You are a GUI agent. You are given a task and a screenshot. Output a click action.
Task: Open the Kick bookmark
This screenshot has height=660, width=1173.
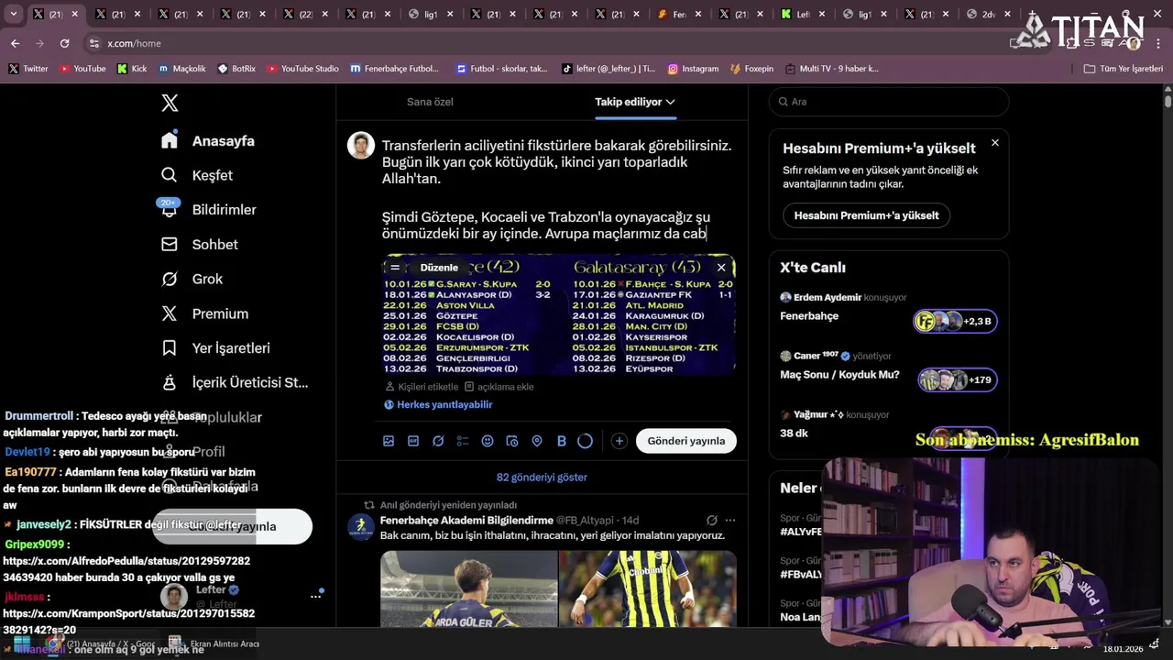(x=132, y=69)
